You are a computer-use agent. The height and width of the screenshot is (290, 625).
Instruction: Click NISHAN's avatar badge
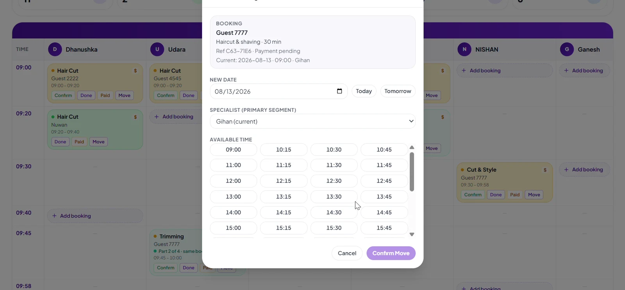[x=464, y=50]
